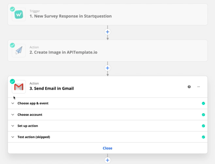Open the help question mark icon
Screen dimensions: 215x164
[x=189, y=87]
